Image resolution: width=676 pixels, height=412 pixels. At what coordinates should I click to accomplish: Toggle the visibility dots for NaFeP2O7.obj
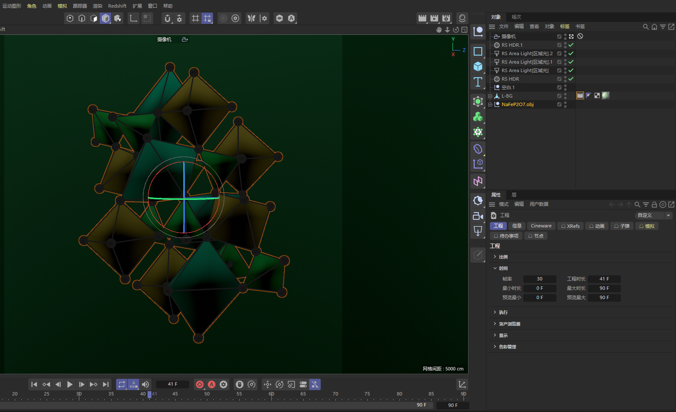coord(565,104)
